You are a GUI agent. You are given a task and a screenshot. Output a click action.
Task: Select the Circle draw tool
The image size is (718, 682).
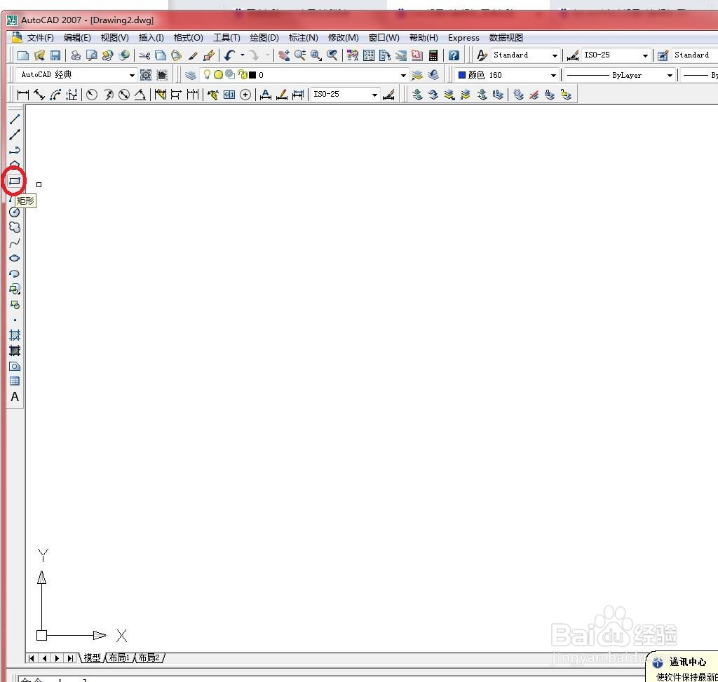click(15, 212)
